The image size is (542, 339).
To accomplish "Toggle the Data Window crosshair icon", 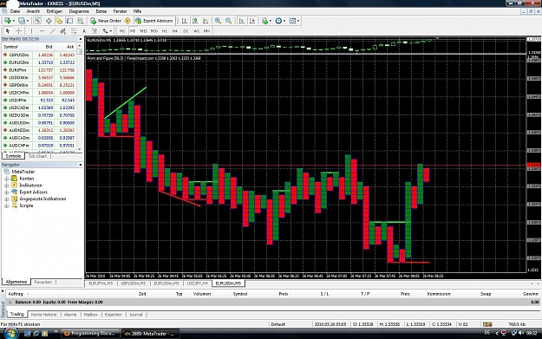I will pyautogui.click(x=49, y=21).
